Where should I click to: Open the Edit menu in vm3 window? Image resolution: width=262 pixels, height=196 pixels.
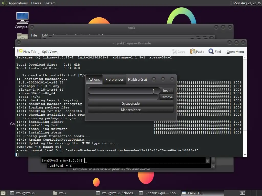click(45, 35)
